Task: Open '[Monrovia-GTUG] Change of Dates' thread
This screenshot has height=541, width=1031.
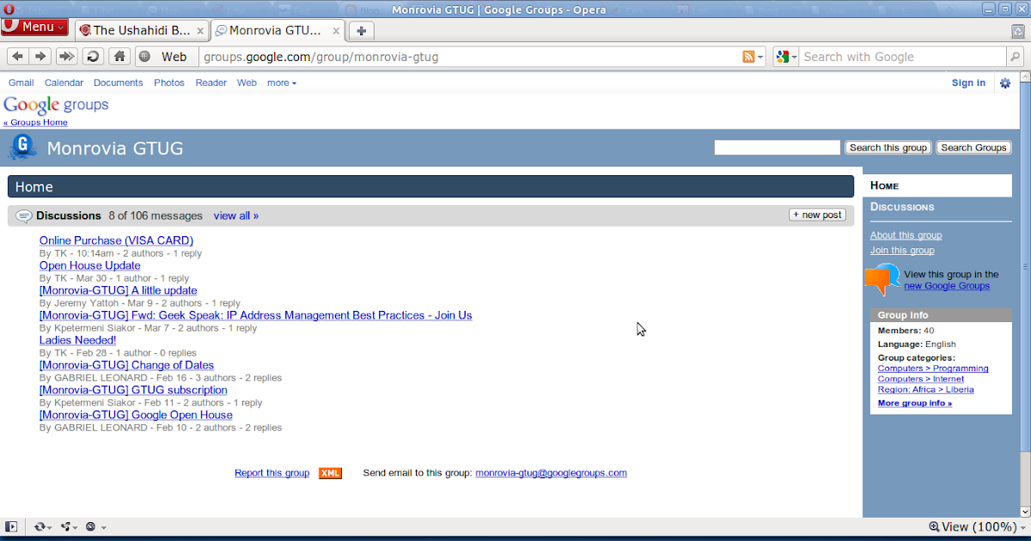Action: [x=126, y=365]
